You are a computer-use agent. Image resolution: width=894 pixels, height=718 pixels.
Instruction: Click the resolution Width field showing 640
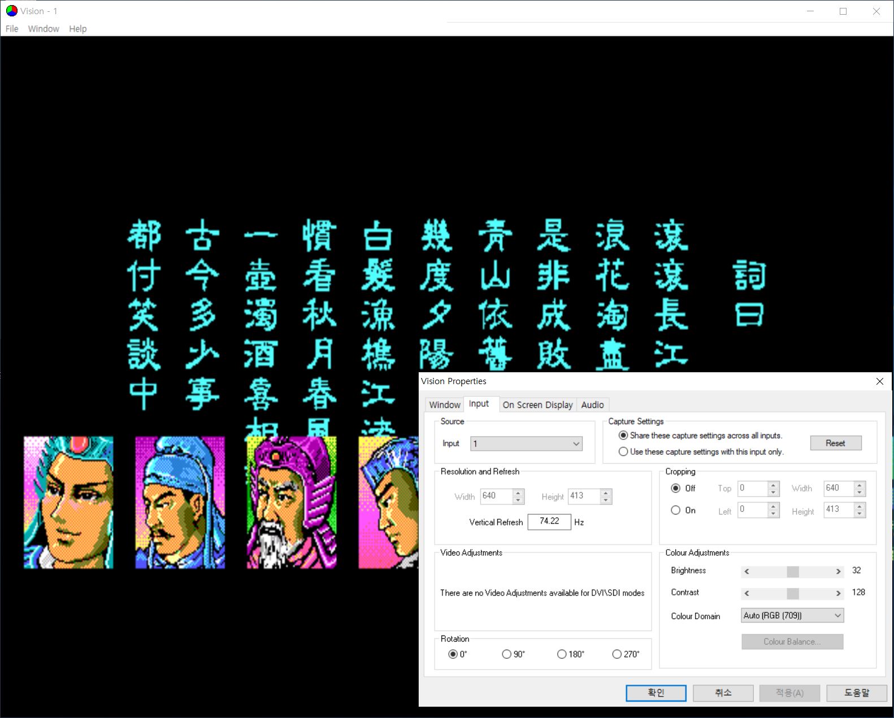[497, 496]
